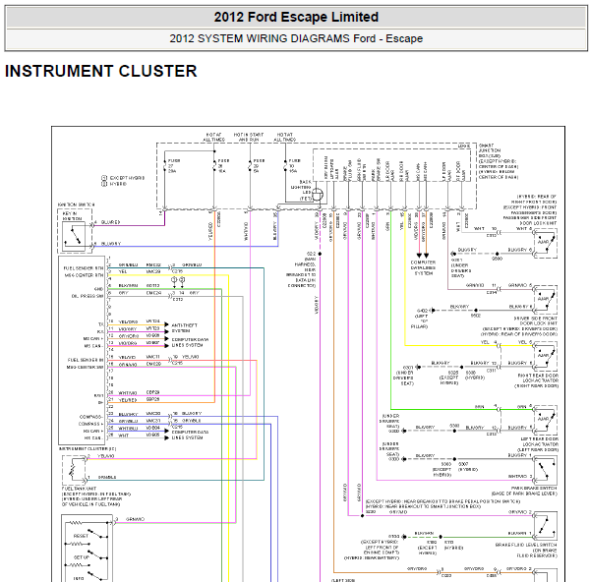Select the 'COMPASS-' pin label

pyautogui.click(x=91, y=417)
